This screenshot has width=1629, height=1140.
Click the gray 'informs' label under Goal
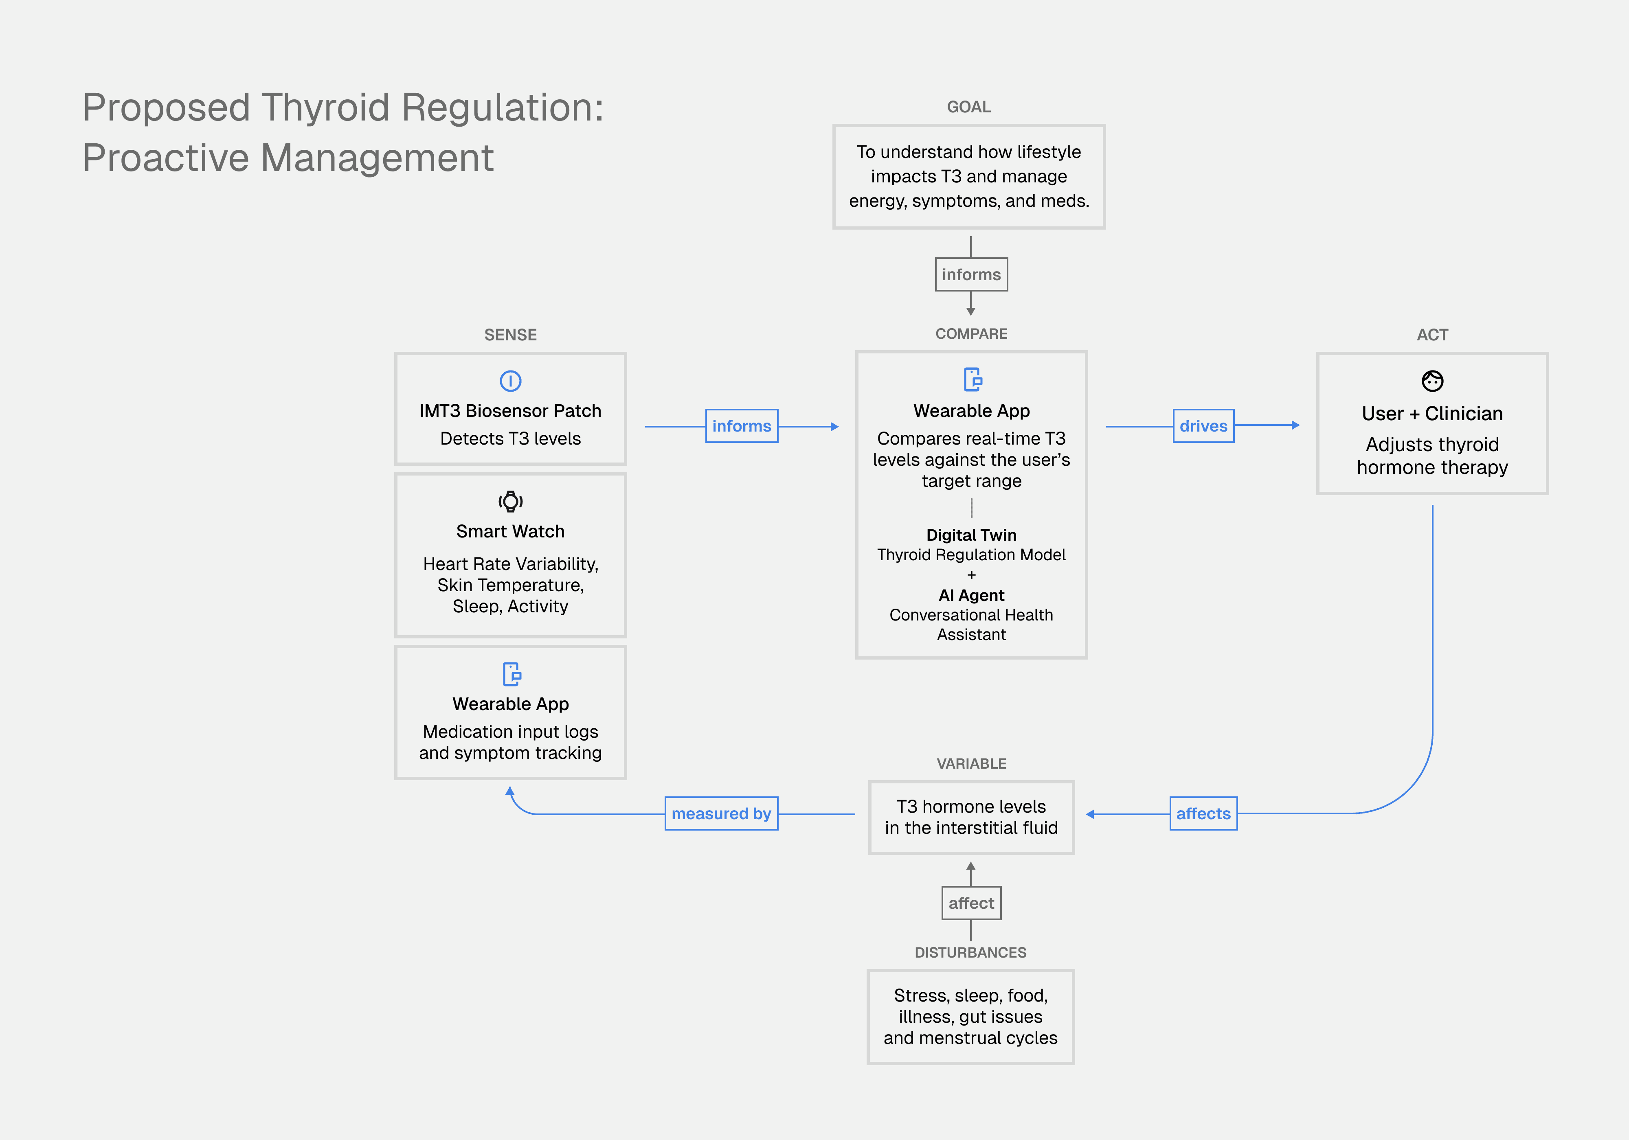point(970,274)
